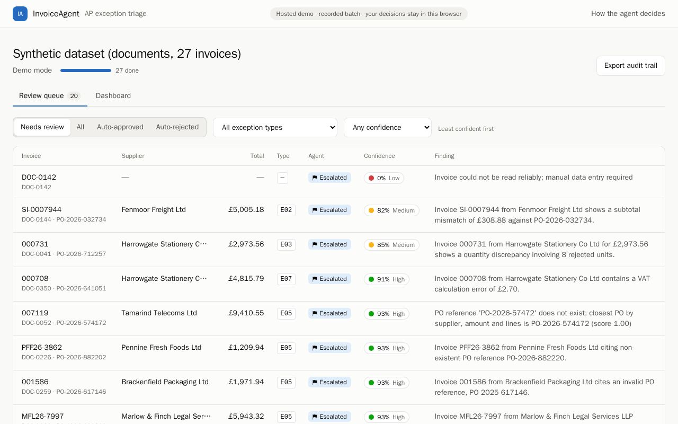Click the Escalated flag badge for DOC-0142
The height and width of the screenshot is (424, 678).
[329, 178]
